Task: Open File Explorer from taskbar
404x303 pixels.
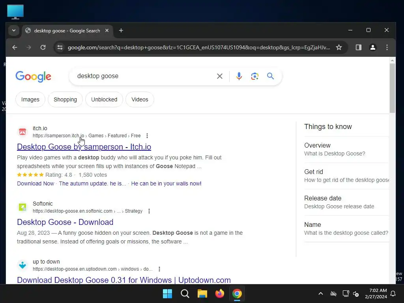Action: pos(202,294)
